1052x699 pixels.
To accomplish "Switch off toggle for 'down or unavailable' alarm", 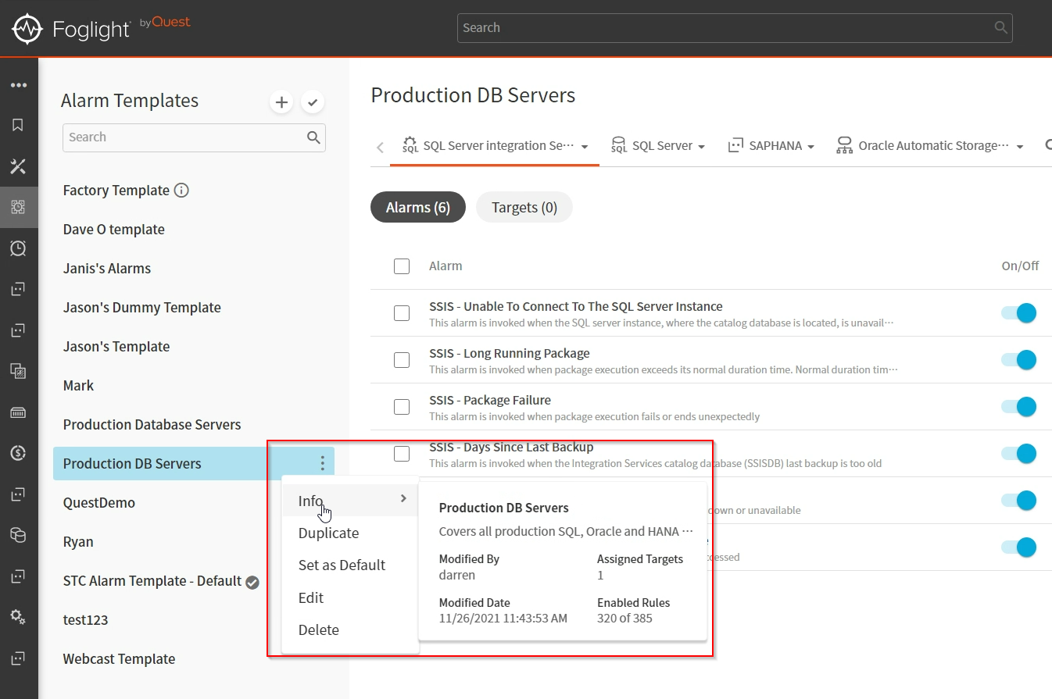I will click(1019, 501).
